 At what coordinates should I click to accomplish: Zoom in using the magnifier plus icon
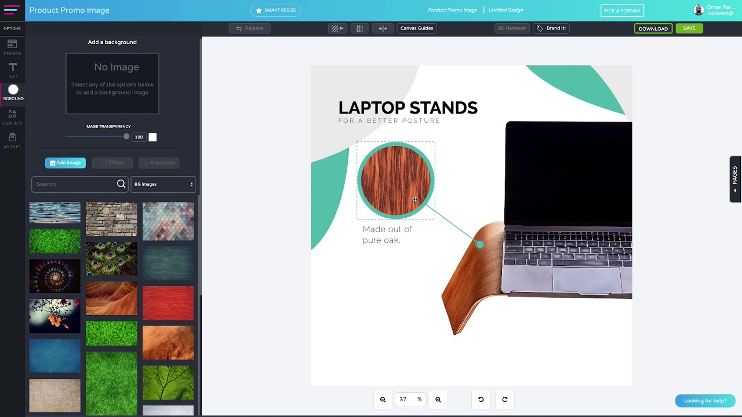[438, 399]
